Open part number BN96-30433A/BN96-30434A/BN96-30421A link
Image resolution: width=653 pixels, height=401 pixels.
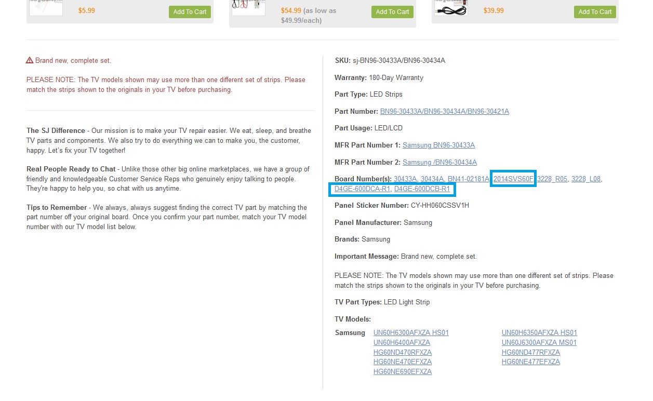tap(444, 112)
